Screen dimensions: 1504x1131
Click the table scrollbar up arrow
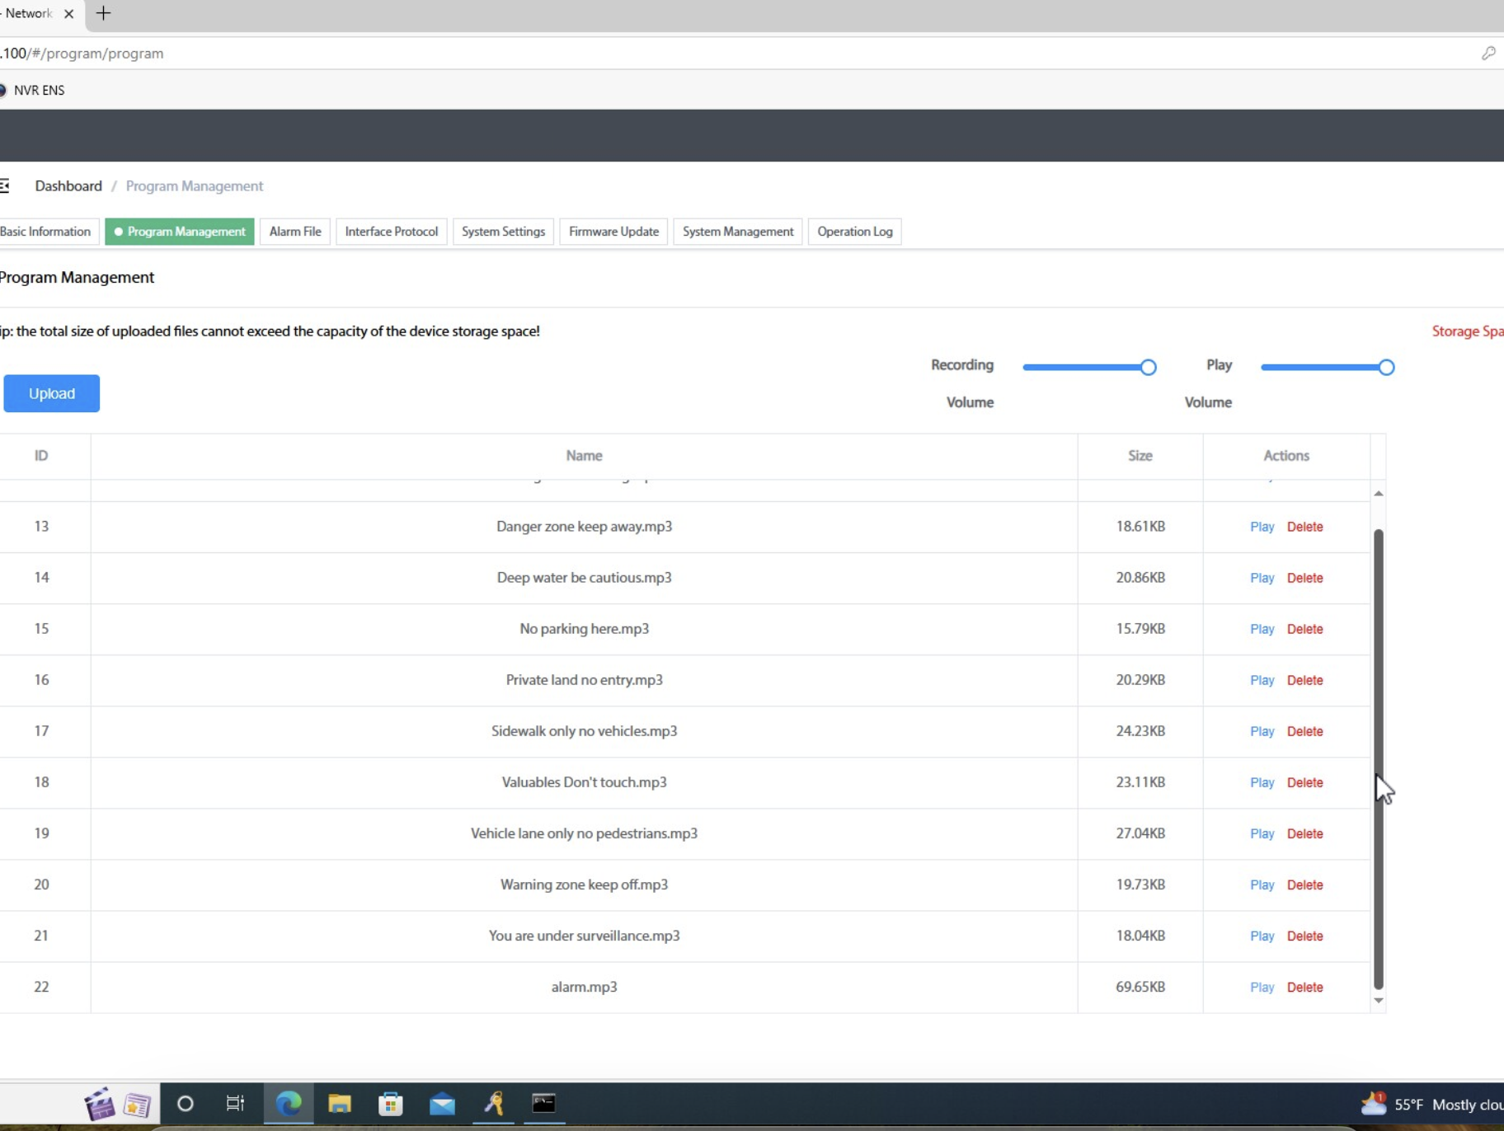pos(1378,493)
